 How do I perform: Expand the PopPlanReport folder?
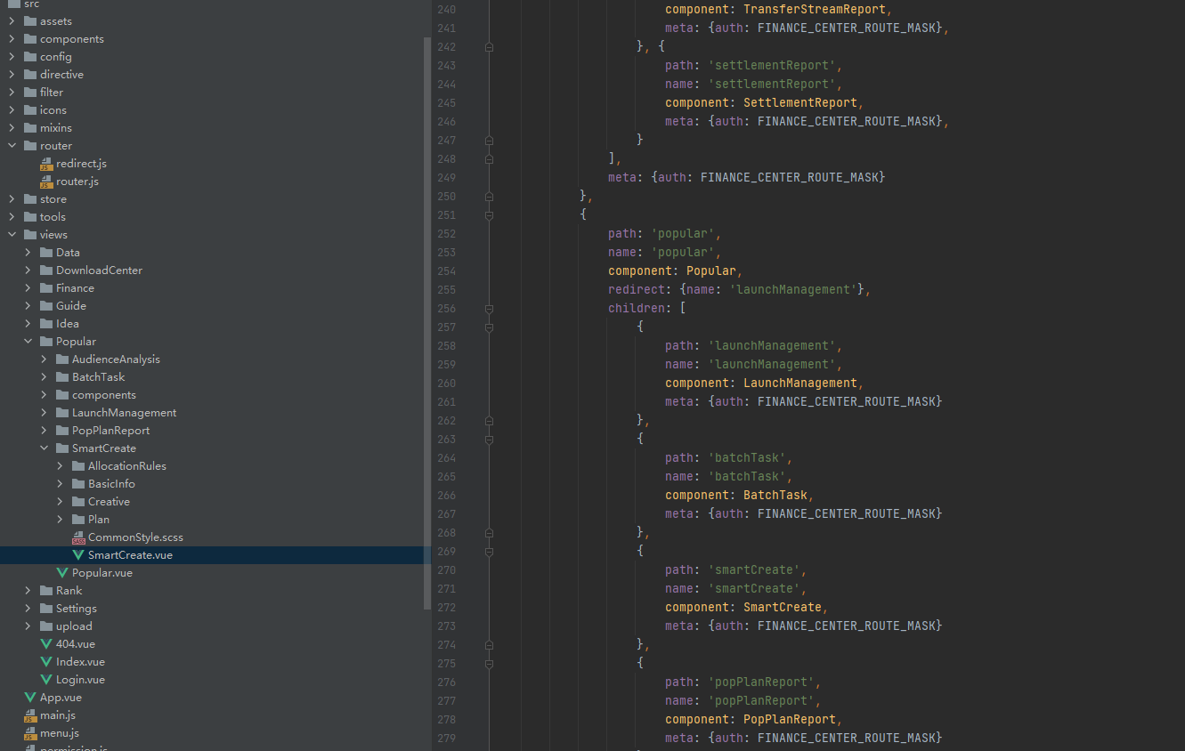(x=44, y=431)
